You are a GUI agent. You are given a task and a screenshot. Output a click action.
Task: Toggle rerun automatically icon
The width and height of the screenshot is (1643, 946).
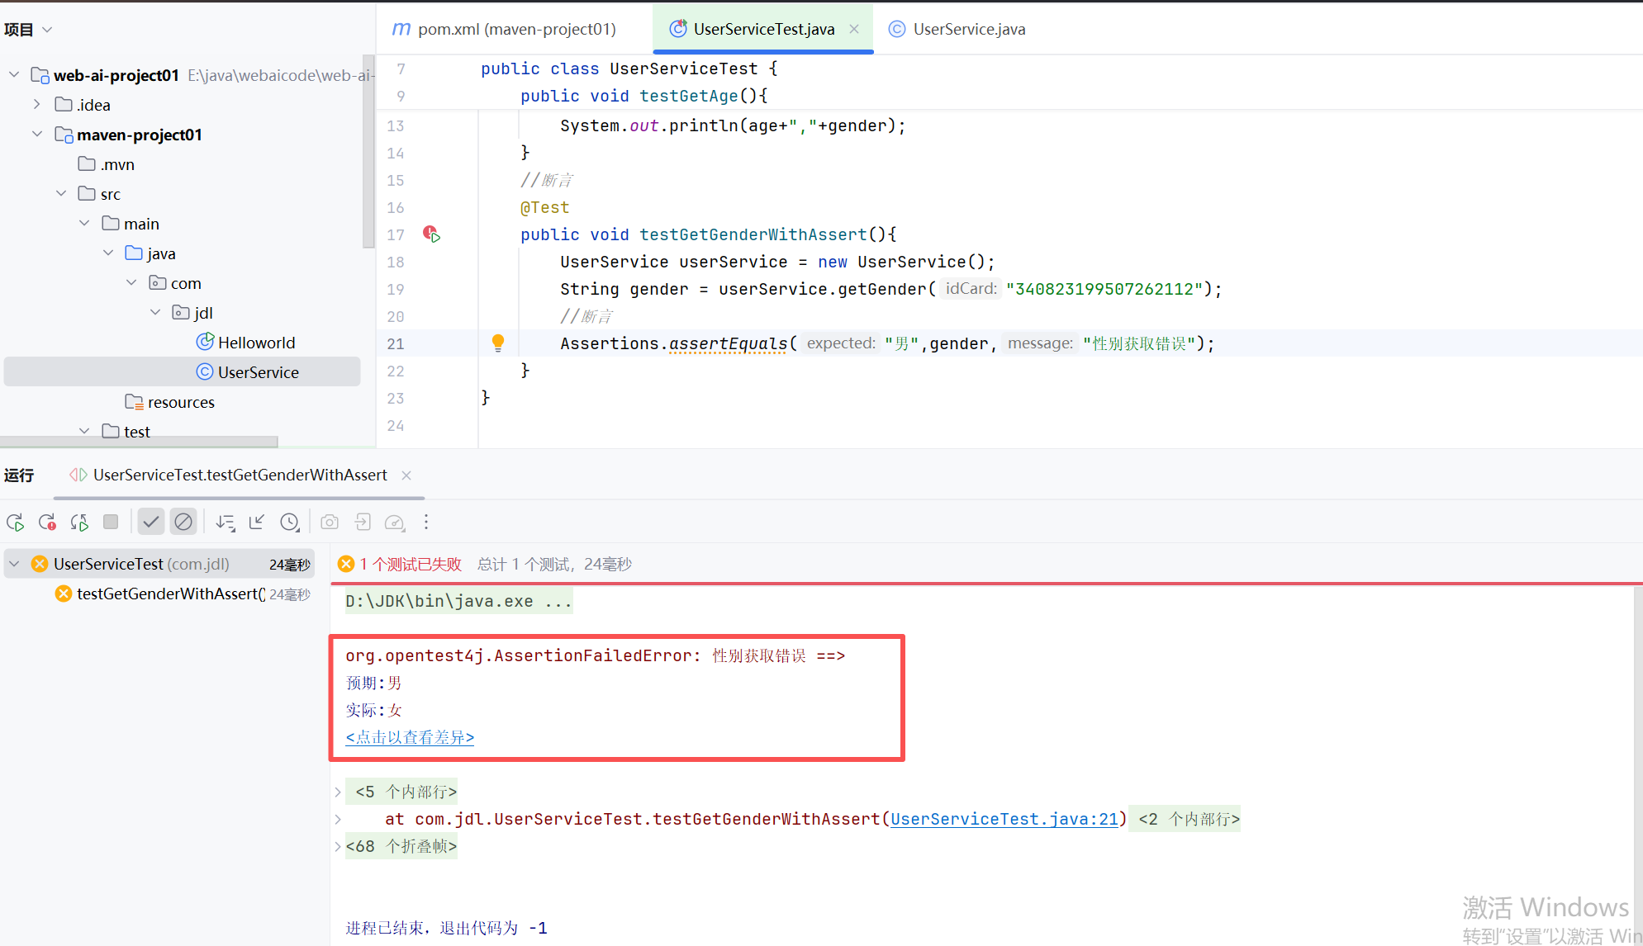point(79,522)
